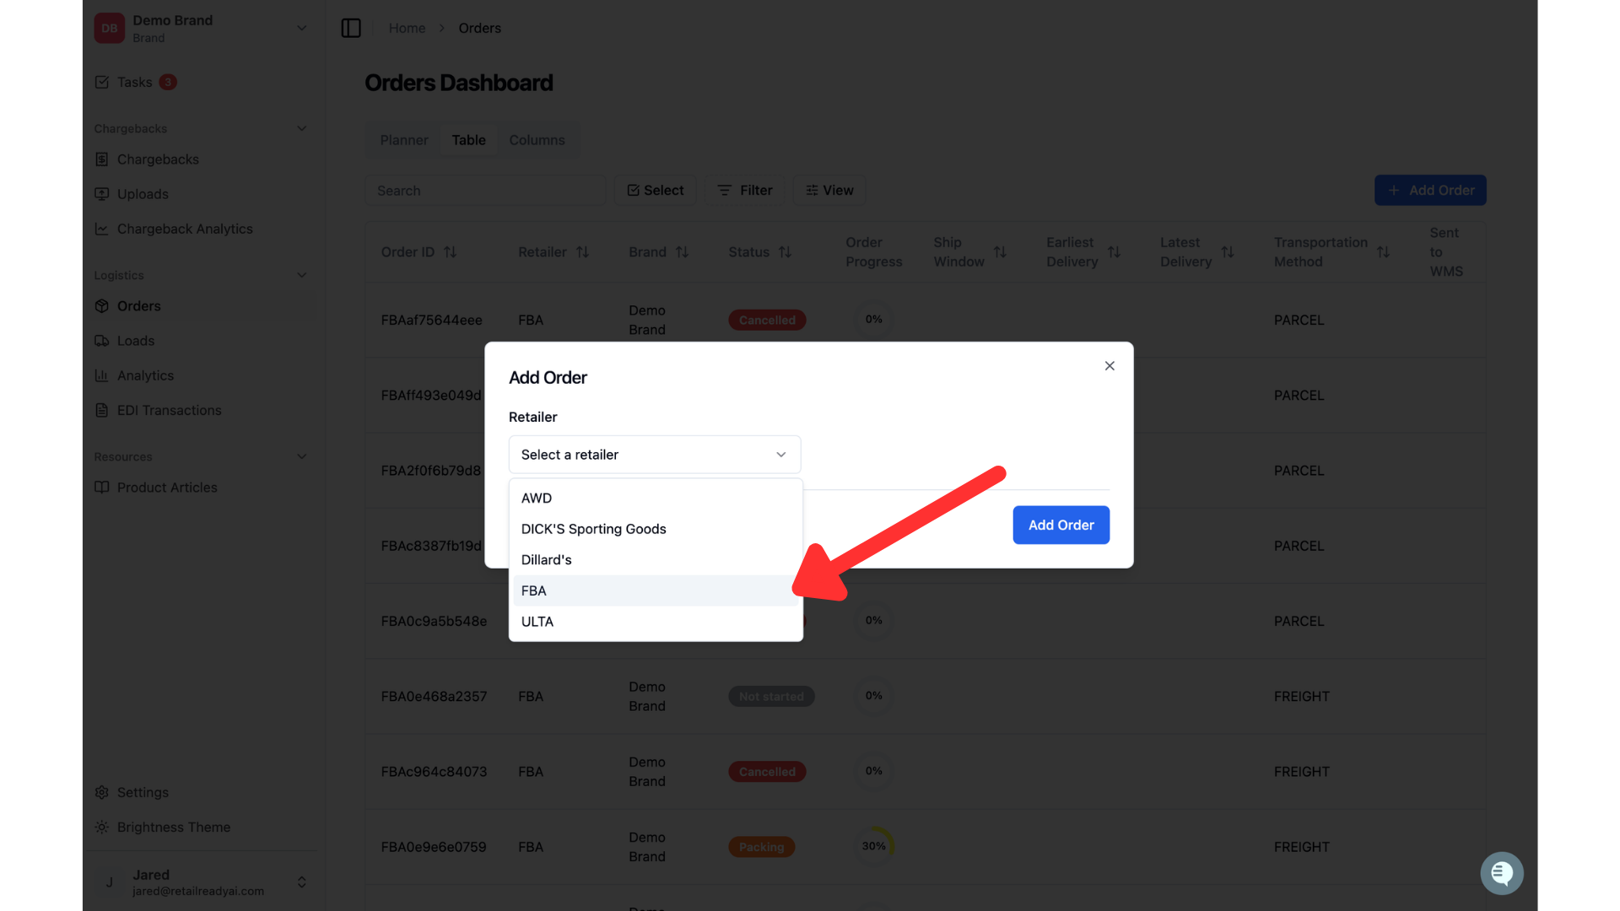1620x911 pixels.
Task: Click the Settings gear icon
Action: click(102, 792)
